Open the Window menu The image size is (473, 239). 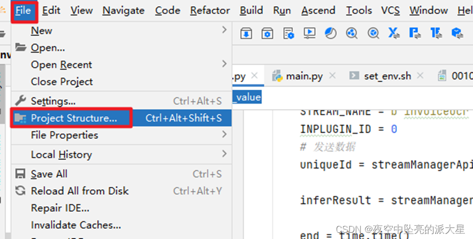pyautogui.click(x=429, y=11)
